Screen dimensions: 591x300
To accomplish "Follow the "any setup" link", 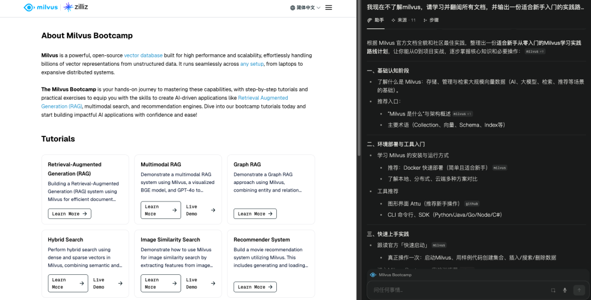I will pyautogui.click(x=252, y=64).
